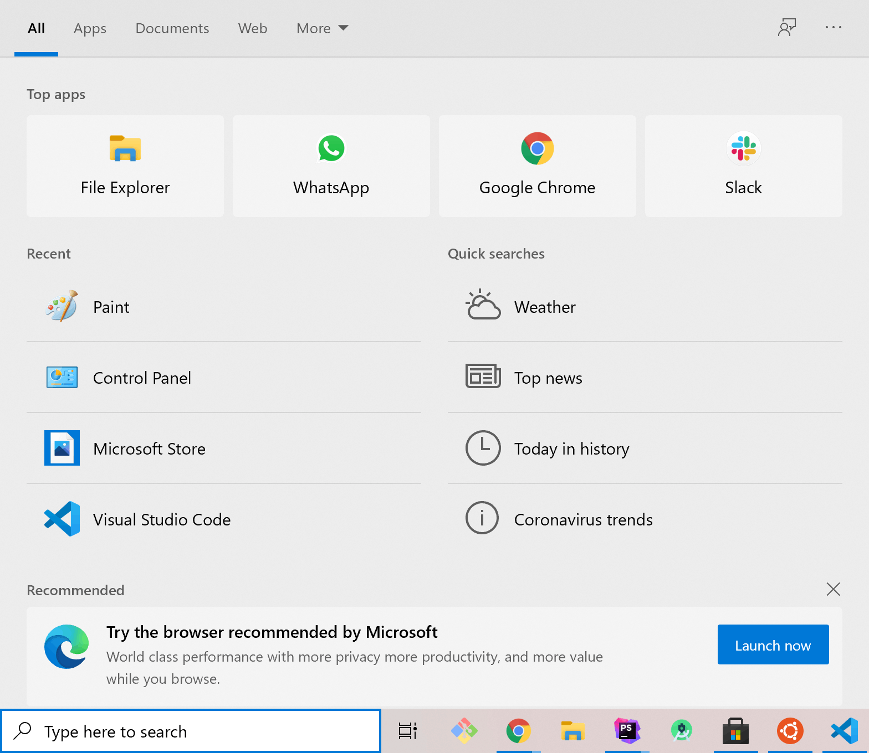Open Chrome from the taskbar
This screenshot has height=753, width=869.
tap(519, 731)
